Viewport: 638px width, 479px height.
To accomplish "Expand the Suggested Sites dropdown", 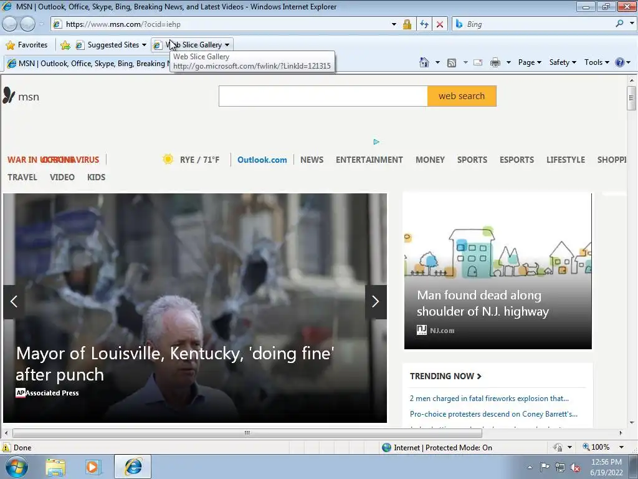I will click(144, 45).
